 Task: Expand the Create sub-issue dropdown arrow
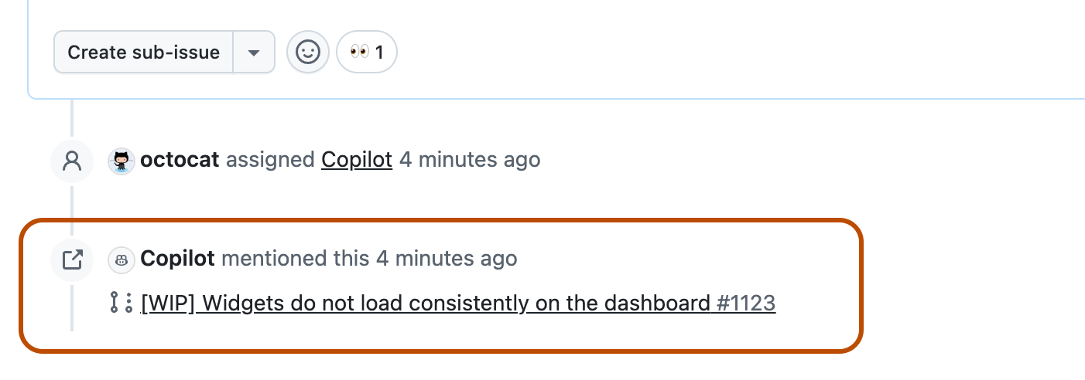(x=254, y=53)
